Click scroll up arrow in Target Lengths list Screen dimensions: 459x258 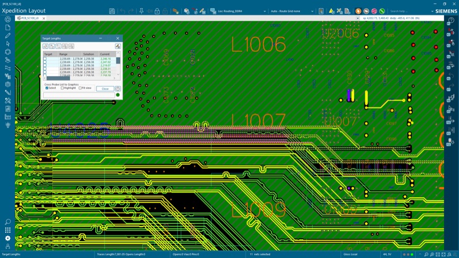coord(118,54)
